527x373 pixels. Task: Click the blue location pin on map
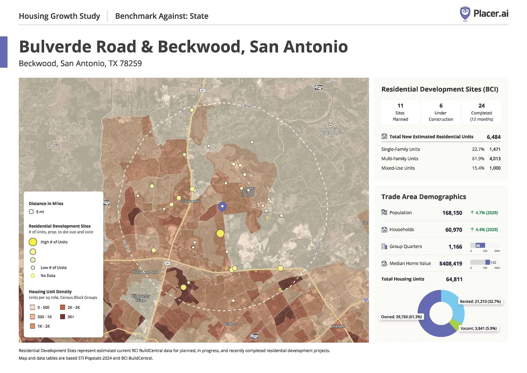pyautogui.click(x=222, y=207)
